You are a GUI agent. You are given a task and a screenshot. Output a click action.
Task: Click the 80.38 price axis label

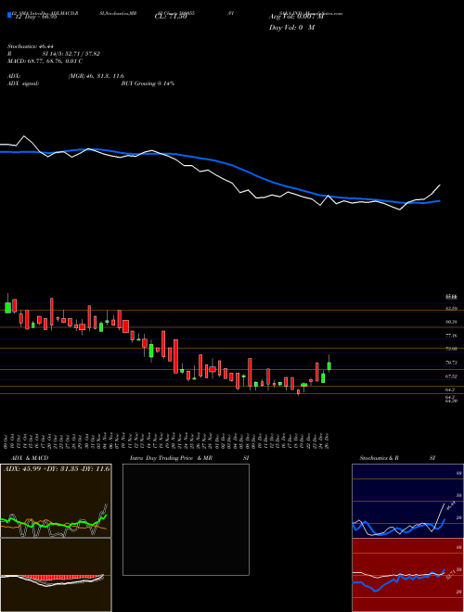pyautogui.click(x=452, y=322)
